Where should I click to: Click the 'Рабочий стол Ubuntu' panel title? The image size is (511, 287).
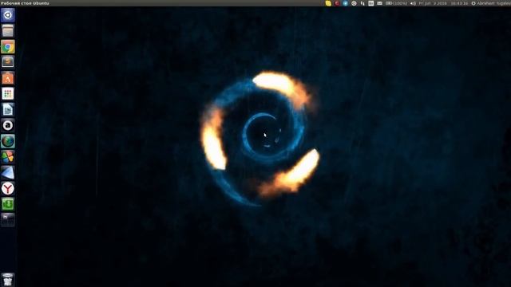tap(25, 3)
